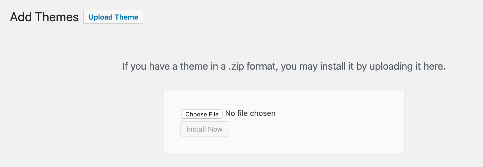
Task: Click the word "Themes" in the page title
Action: click(57, 17)
